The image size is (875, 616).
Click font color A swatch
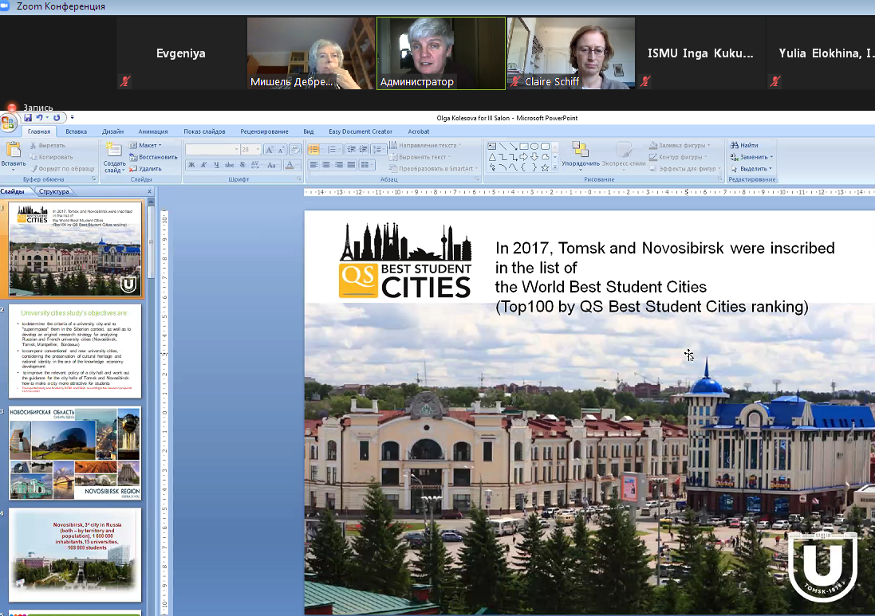click(289, 164)
